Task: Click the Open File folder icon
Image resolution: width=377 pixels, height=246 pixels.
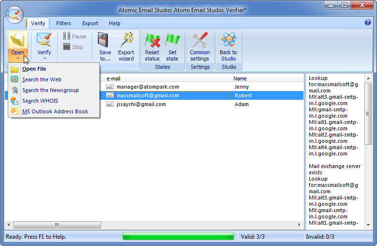Action: (x=15, y=69)
